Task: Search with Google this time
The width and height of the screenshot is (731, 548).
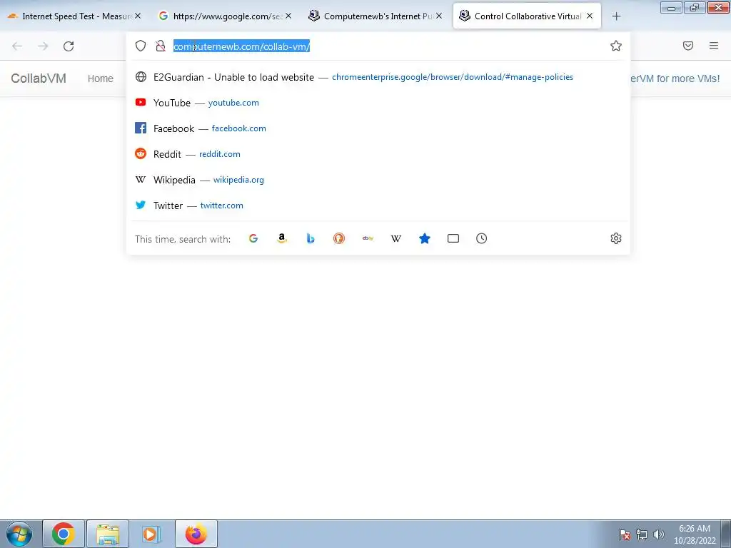Action: tap(253, 238)
